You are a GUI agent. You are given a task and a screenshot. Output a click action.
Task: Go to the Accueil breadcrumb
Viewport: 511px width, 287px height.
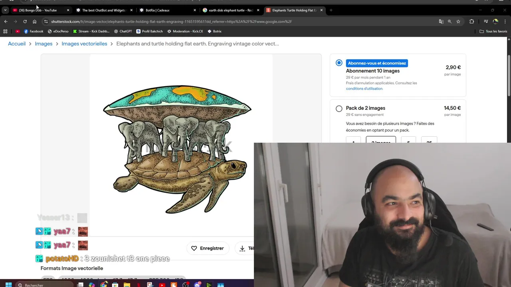[17, 44]
